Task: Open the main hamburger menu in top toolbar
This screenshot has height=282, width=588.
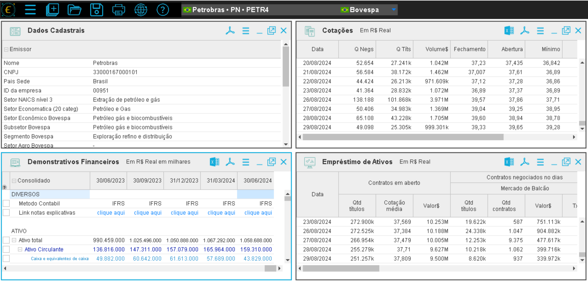Action: point(30,10)
